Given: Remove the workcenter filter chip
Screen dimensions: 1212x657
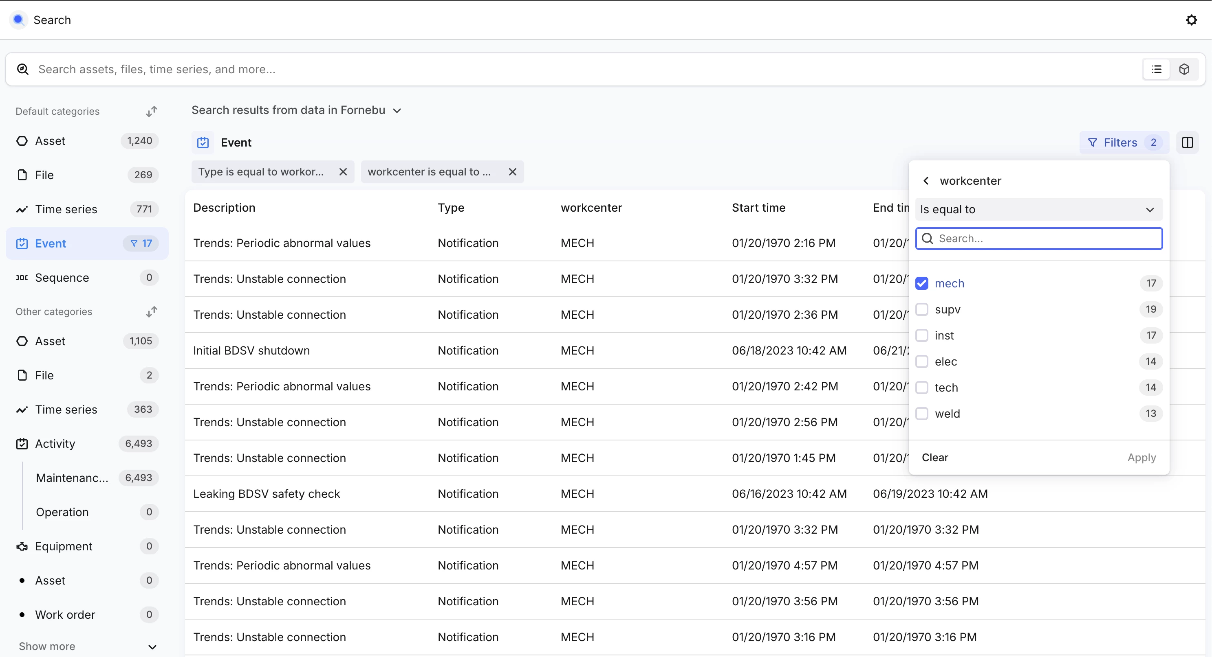Looking at the screenshot, I should coord(512,172).
